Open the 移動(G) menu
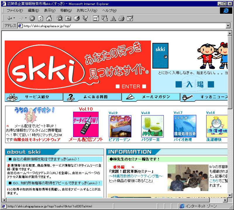 [66, 10]
